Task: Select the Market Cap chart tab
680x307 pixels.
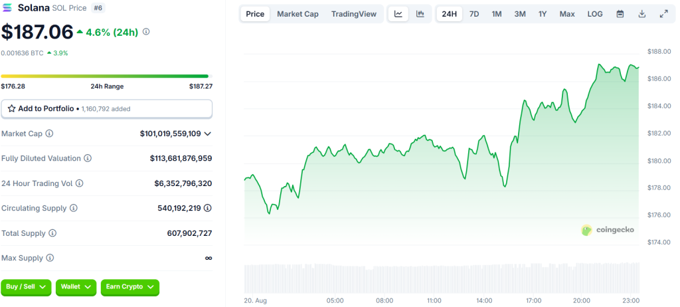Action: pyautogui.click(x=297, y=14)
